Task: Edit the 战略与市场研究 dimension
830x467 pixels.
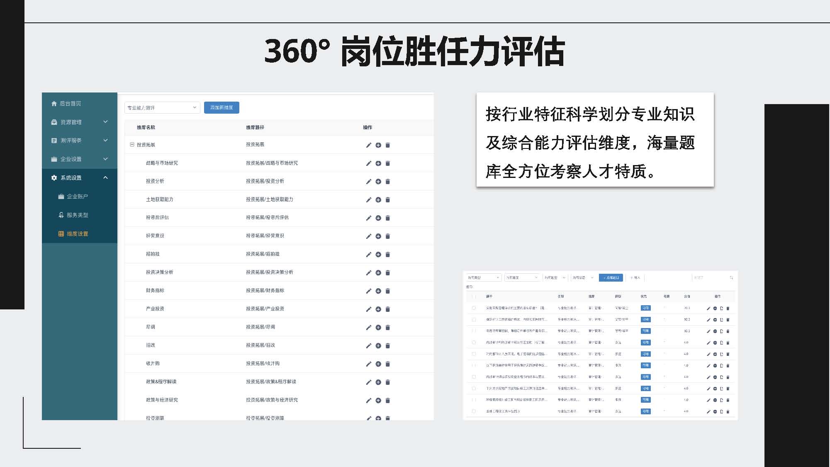Action: coord(368,163)
